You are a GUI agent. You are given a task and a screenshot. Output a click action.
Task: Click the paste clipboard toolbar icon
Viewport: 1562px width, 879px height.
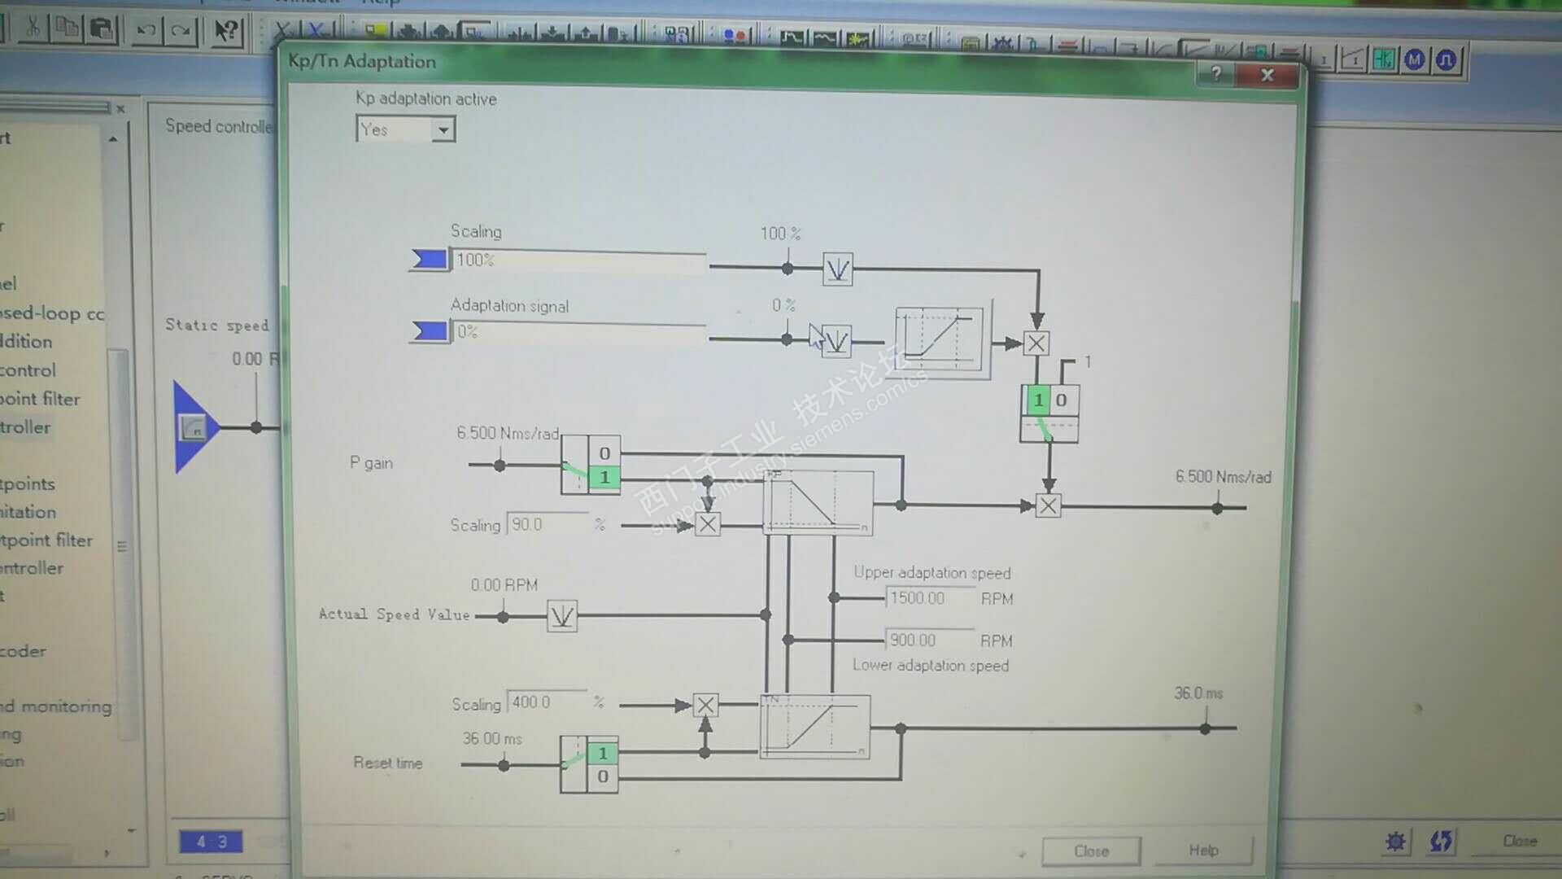(x=102, y=30)
